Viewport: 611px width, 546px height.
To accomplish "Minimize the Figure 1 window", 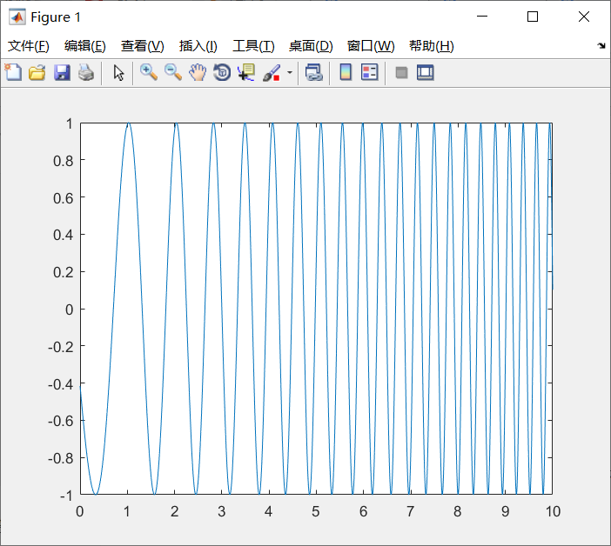I will point(482,17).
